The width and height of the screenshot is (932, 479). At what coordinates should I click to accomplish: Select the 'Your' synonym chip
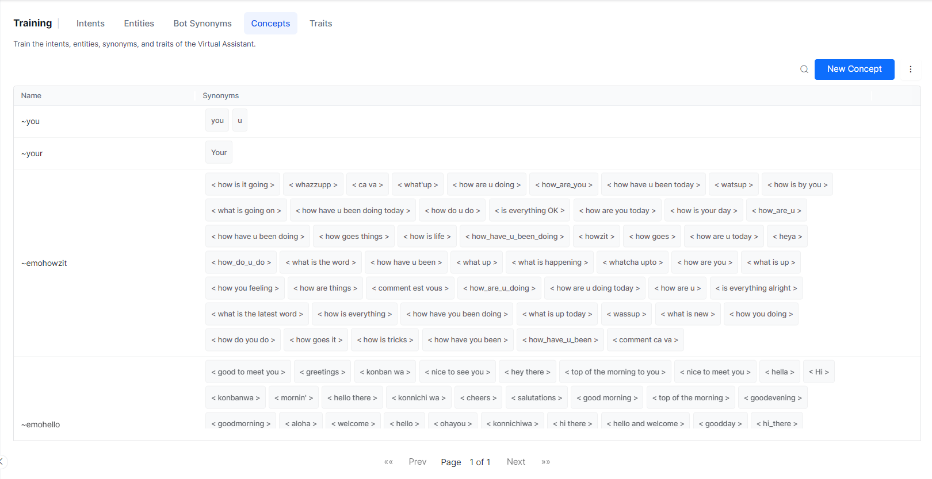coord(219,153)
